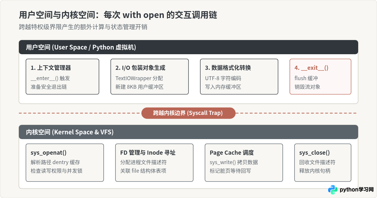Click the line 新建 8KB 用户缓冲区

[139, 87]
